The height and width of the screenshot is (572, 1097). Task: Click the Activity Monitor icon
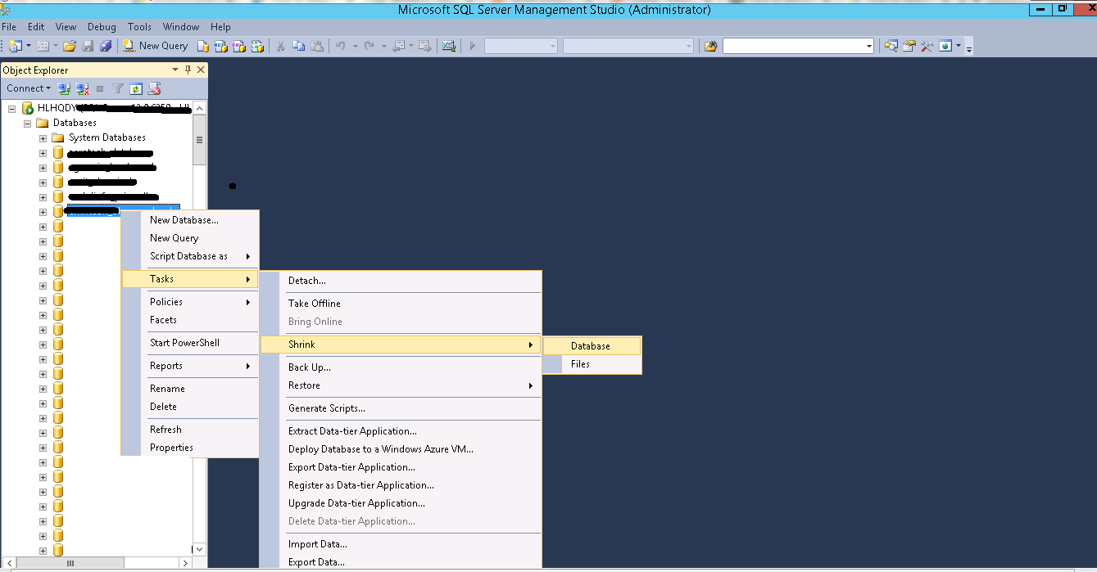tap(448, 46)
